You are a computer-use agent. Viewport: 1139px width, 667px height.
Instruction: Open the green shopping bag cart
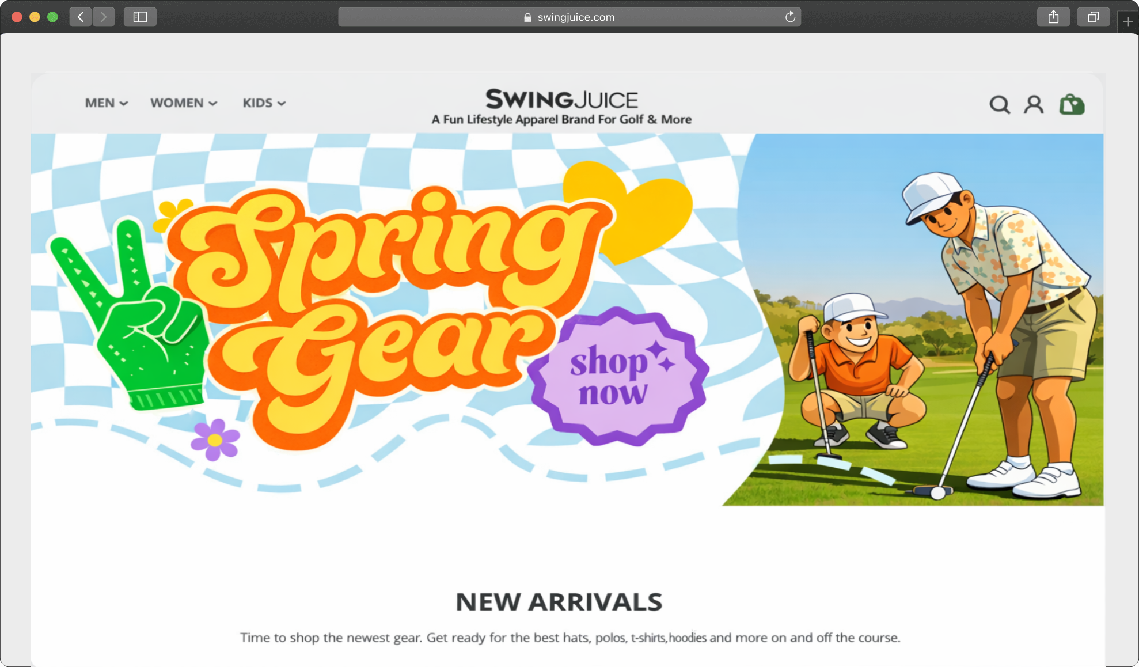tap(1072, 104)
